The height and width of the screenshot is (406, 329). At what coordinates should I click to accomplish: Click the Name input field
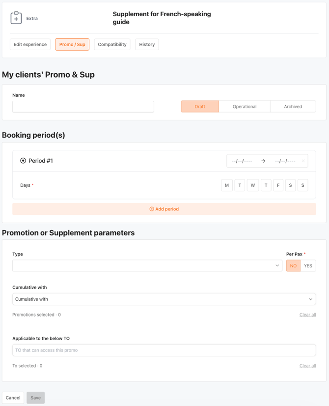83,107
